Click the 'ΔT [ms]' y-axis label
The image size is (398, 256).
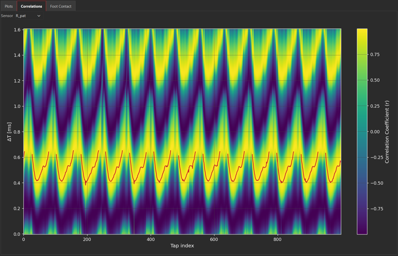tap(10, 131)
